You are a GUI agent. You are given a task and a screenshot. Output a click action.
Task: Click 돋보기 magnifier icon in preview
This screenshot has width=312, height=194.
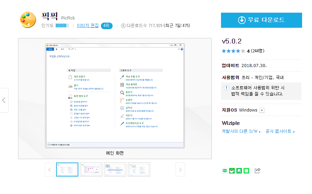click(x=122, y=93)
